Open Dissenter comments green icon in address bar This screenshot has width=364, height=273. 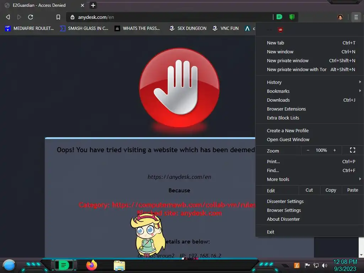279,17
